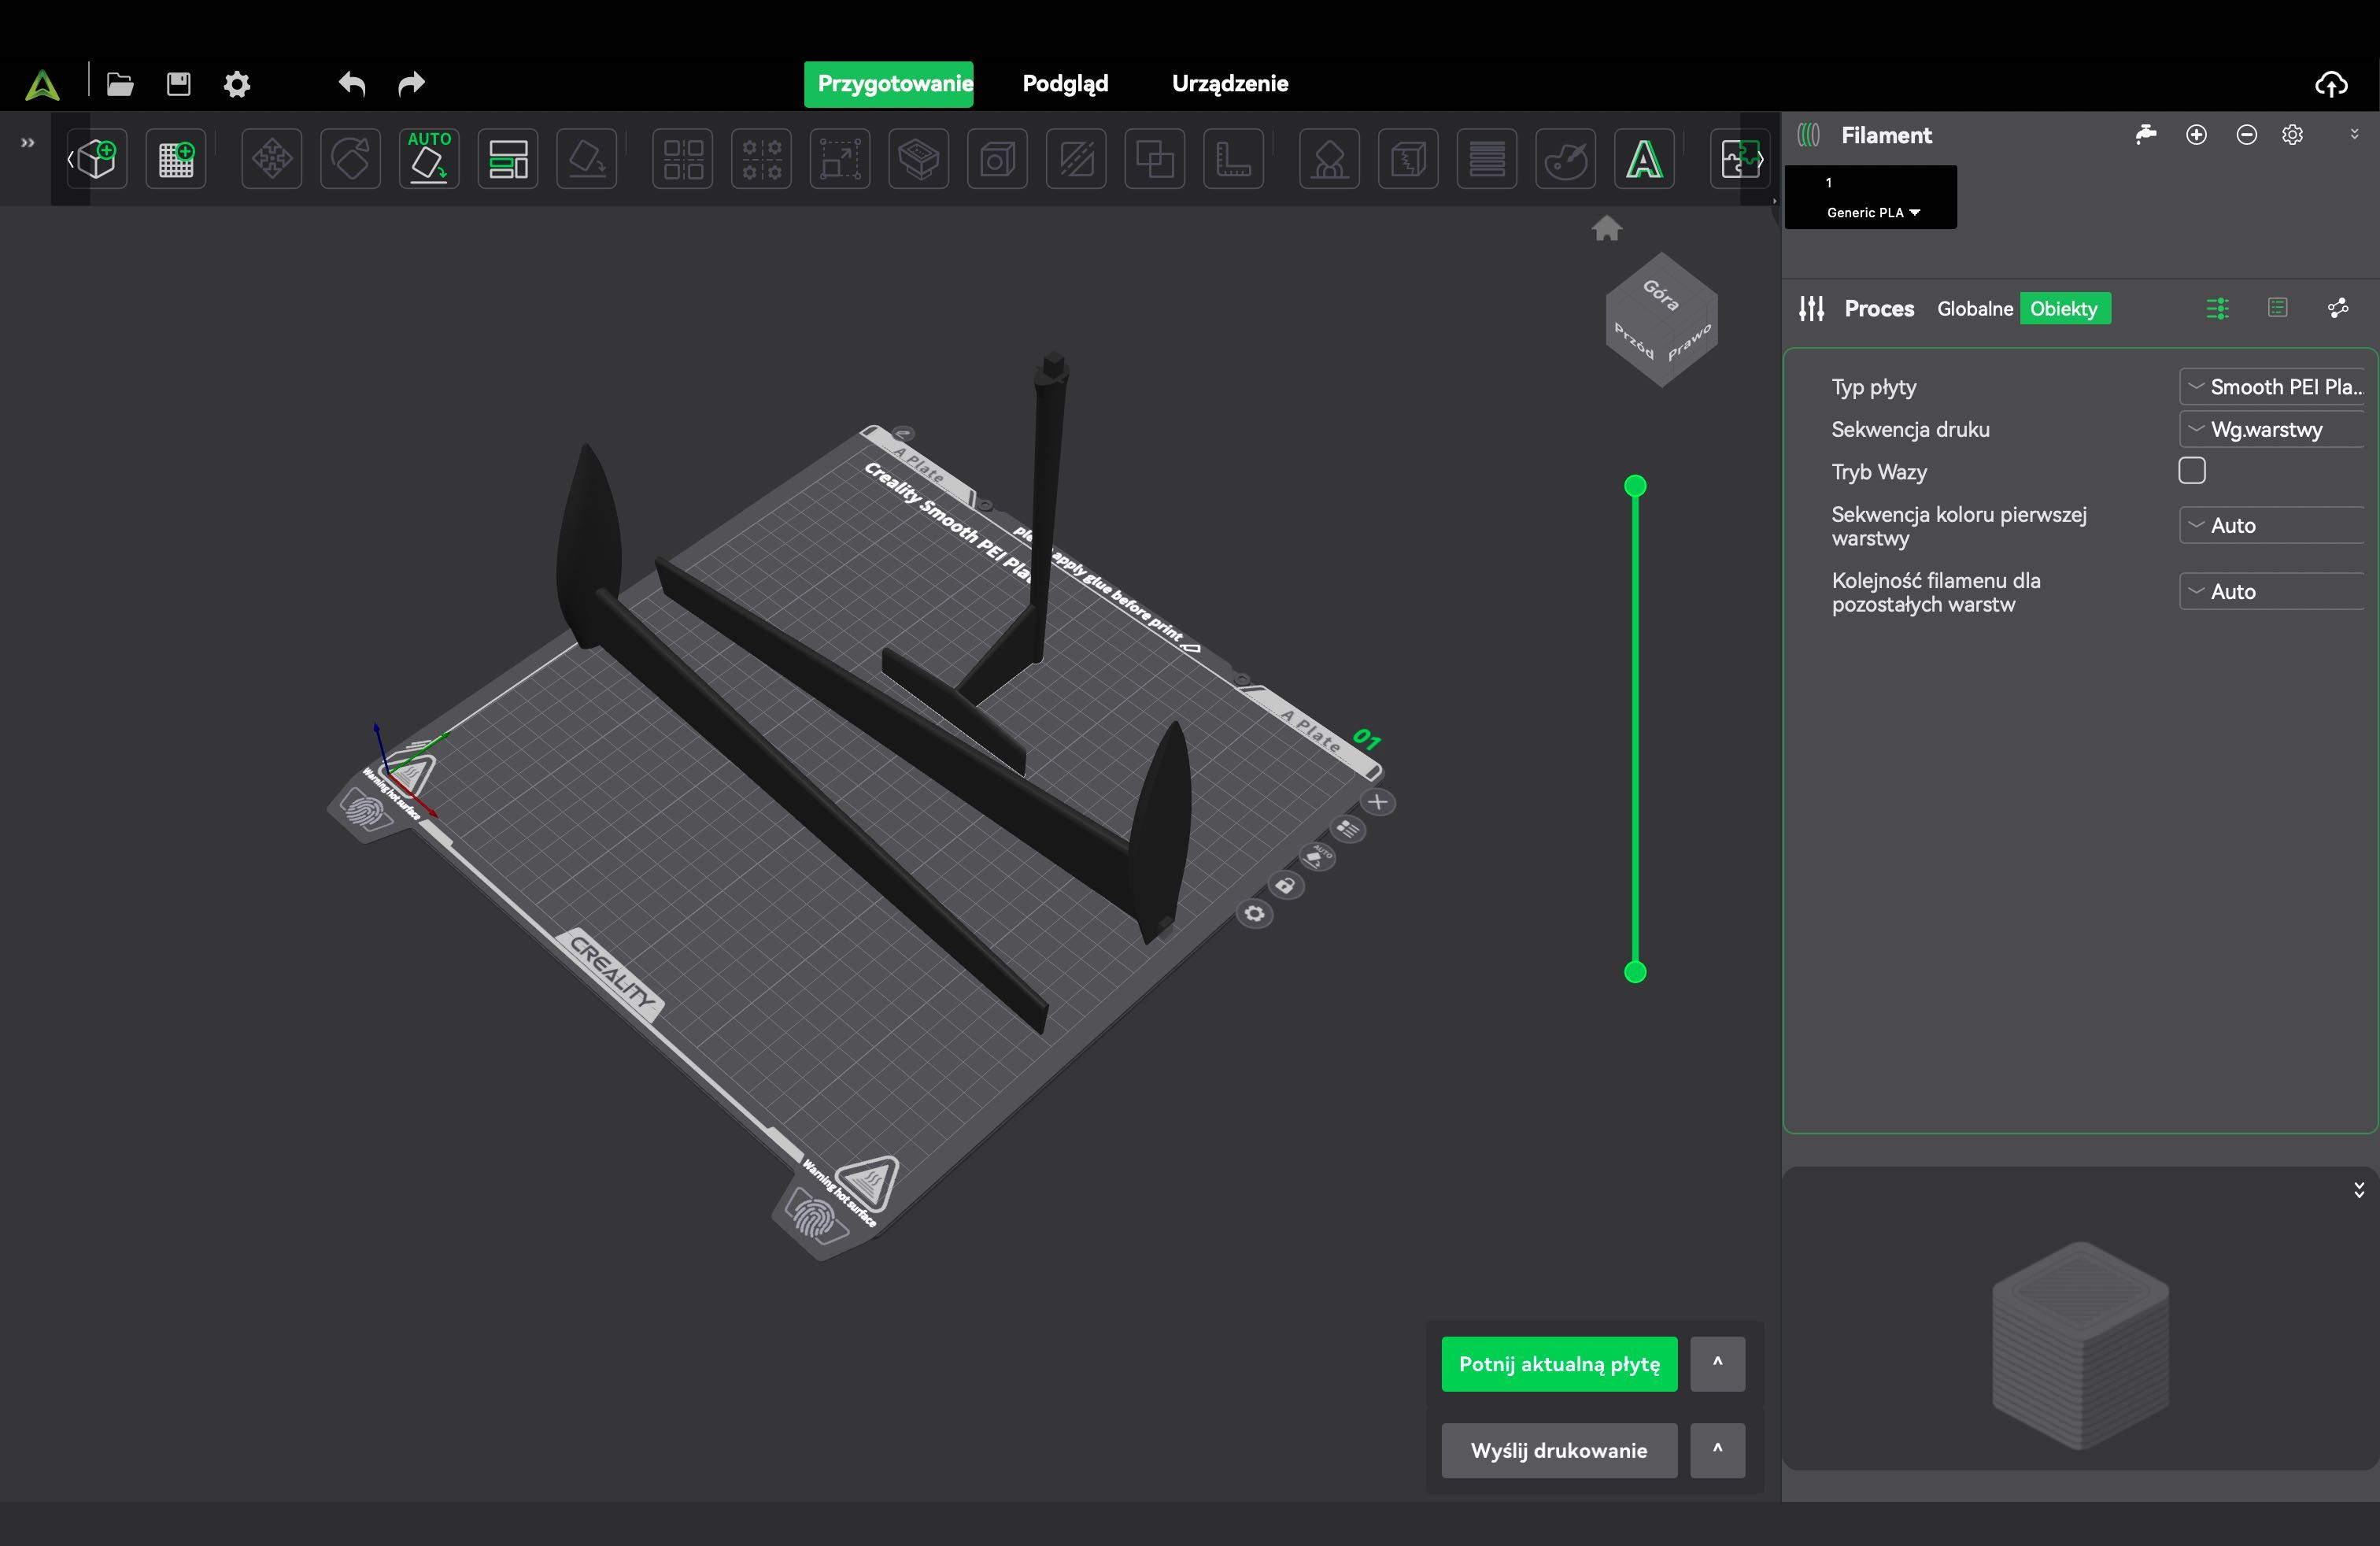Click the Split to parts gear-grid icon
This screenshot has height=1546, width=2380.
762,159
